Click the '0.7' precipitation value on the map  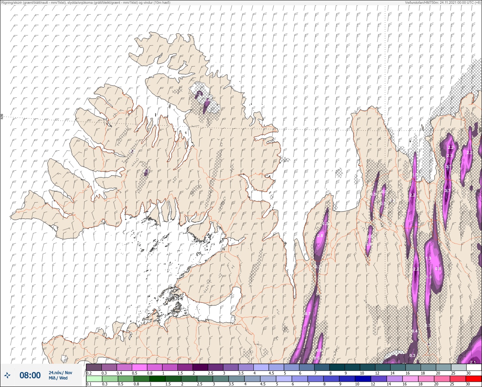click(308, 314)
